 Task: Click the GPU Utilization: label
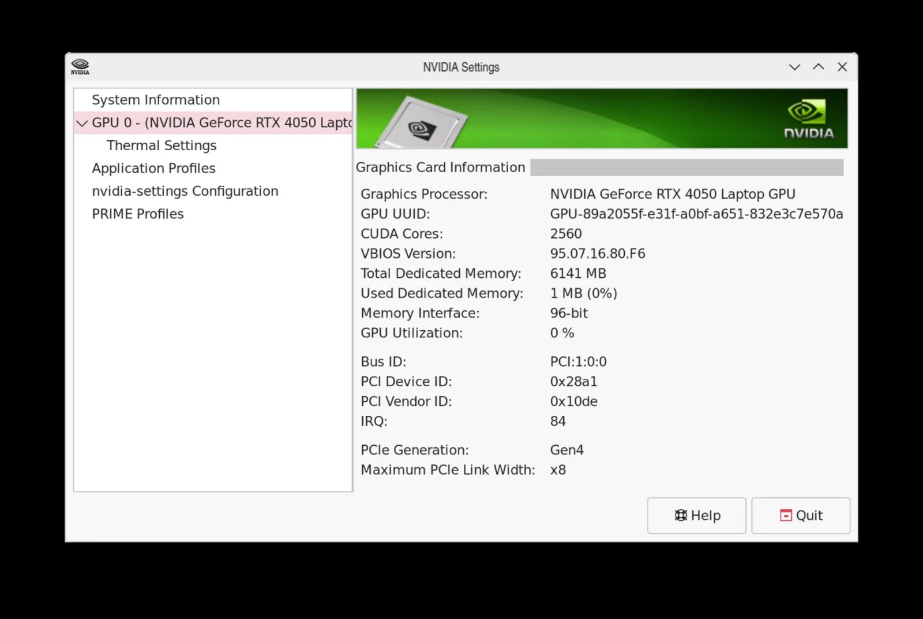point(411,333)
